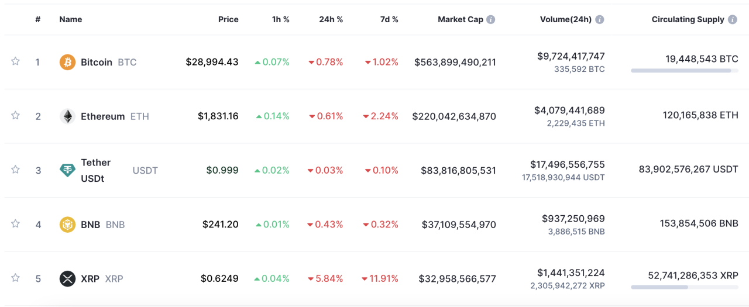
Task: Click Tether price $0.999
Action: (x=222, y=170)
